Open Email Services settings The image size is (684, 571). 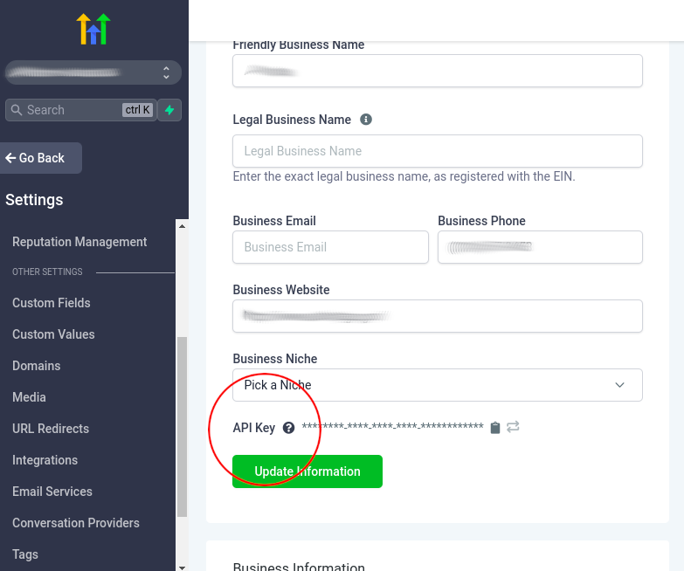tap(52, 492)
